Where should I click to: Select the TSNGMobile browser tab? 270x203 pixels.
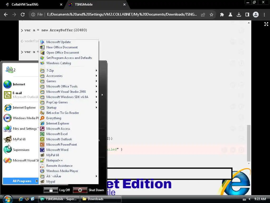pyautogui.click(x=97, y=4)
